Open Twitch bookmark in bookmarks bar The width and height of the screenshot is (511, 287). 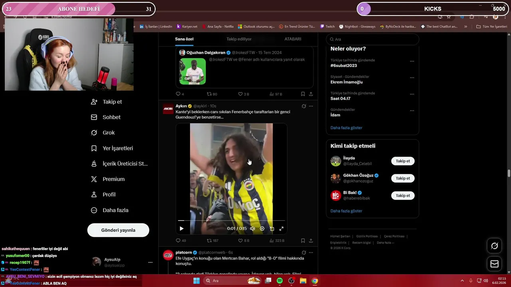pos(327,27)
